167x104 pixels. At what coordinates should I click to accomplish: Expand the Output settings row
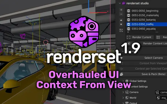pos(123,103)
